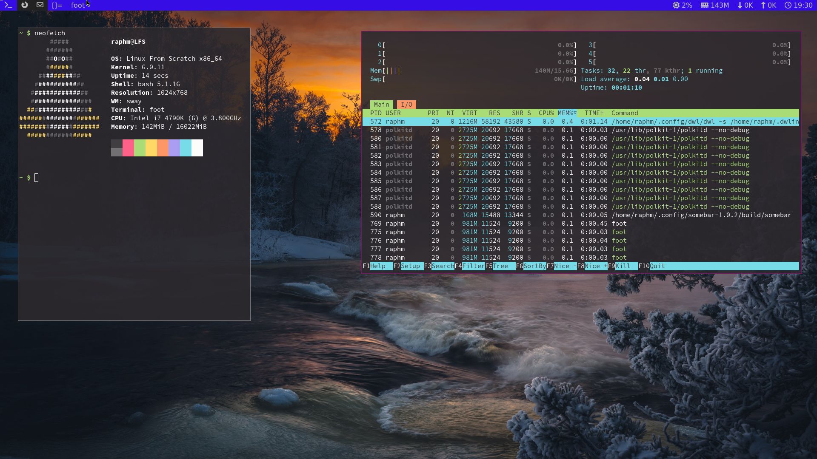Click the memory 143M indicator
817x459 pixels.
point(715,5)
